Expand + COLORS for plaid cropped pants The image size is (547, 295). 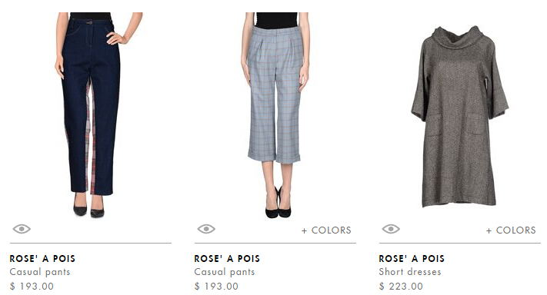coord(326,230)
